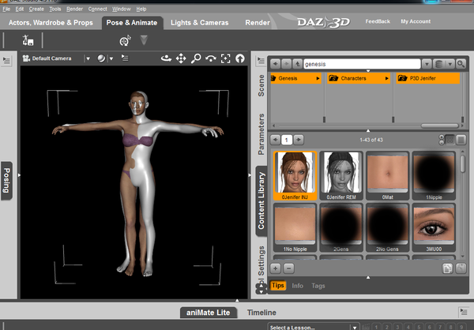Select the bank rotate camera control
The image size is (474, 330).
click(211, 58)
